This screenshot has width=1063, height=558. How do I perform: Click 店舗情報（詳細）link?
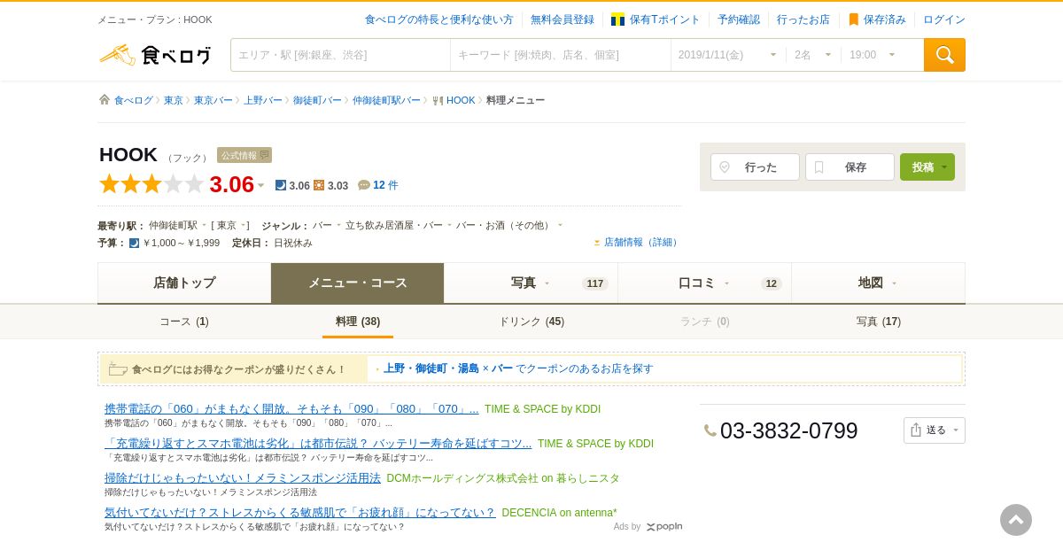tap(642, 242)
